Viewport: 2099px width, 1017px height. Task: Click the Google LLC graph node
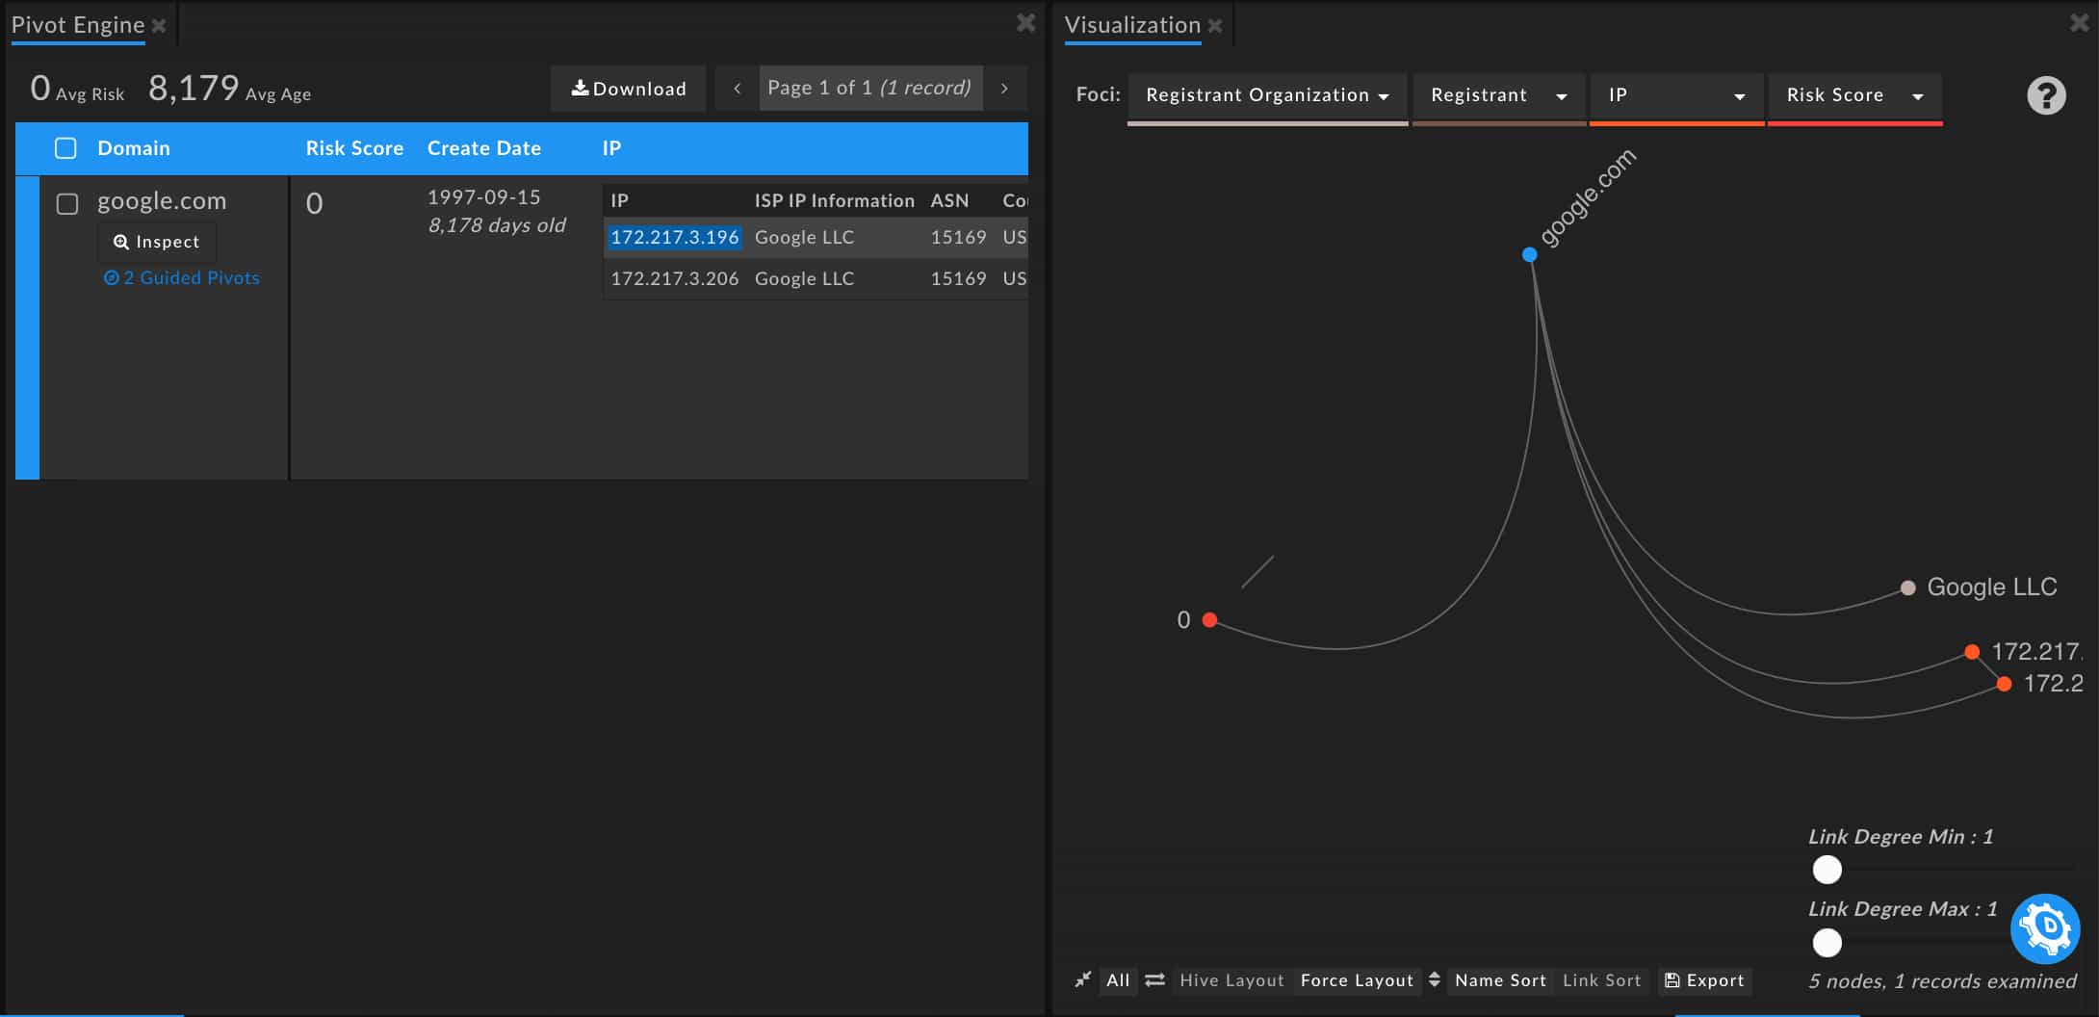coord(1907,587)
